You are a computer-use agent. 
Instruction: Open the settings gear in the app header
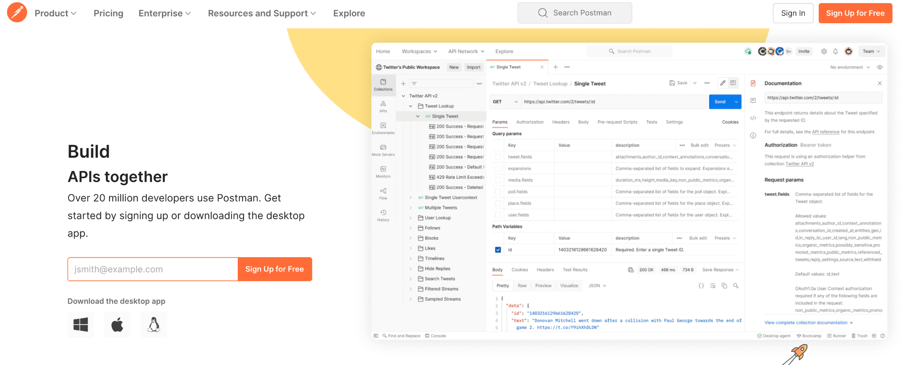point(824,51)
